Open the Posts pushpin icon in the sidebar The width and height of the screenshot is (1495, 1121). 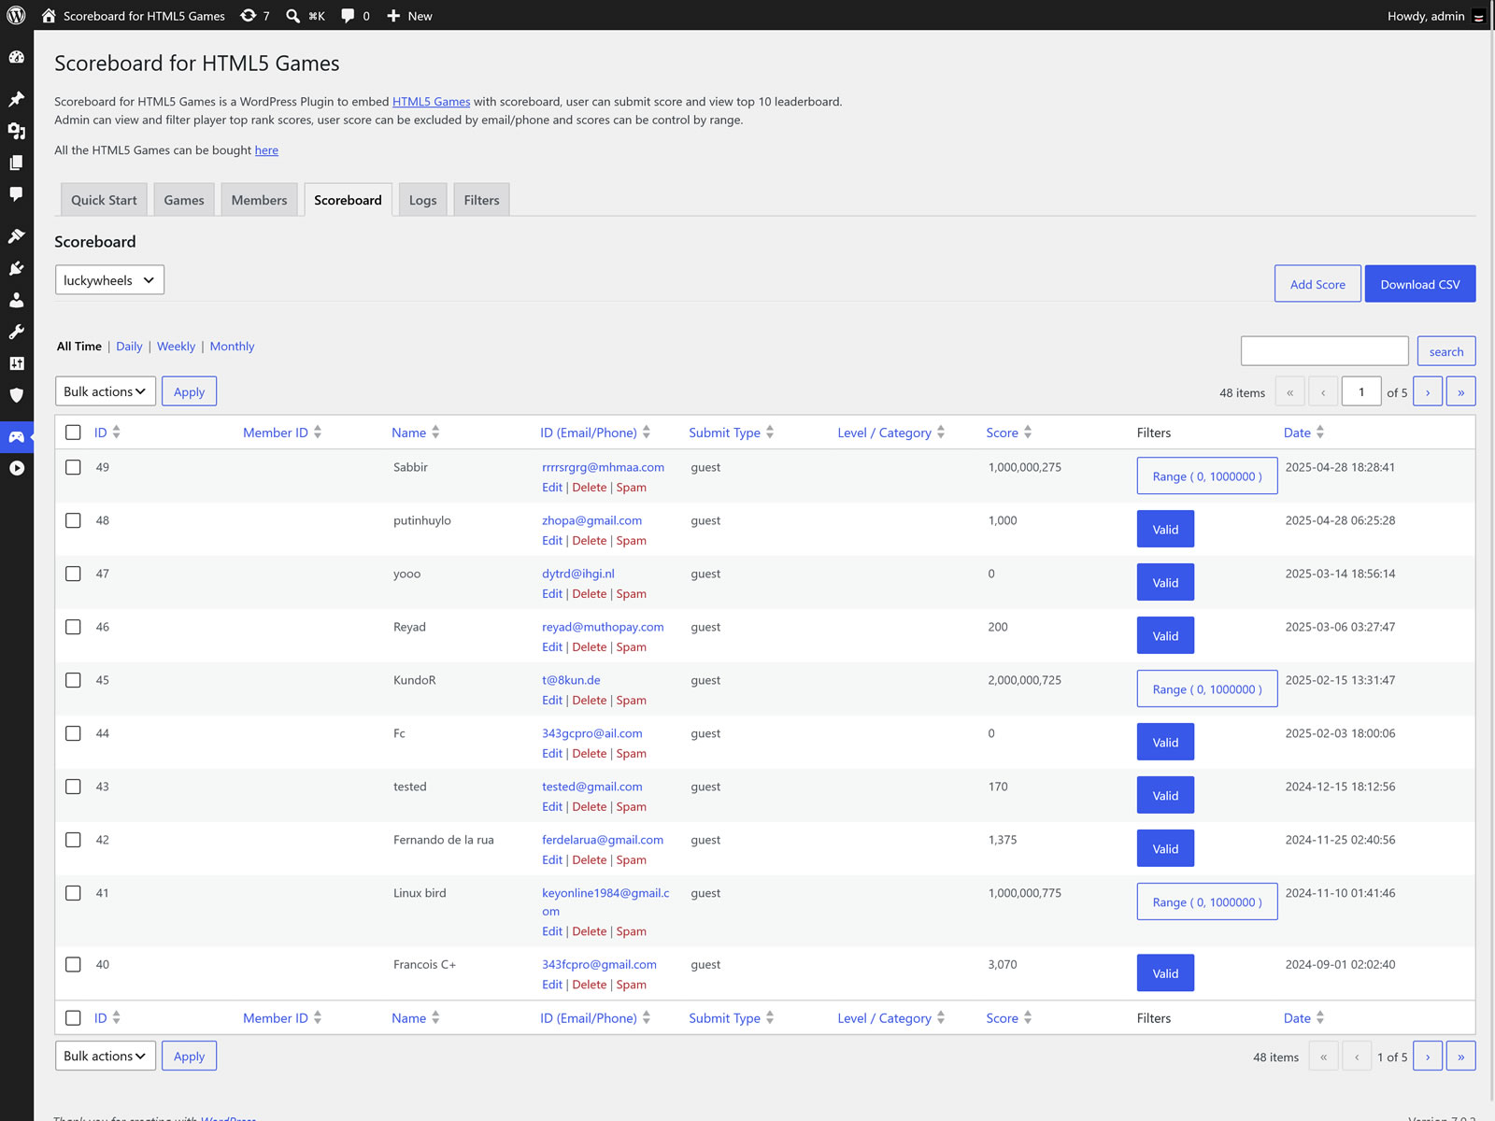point(17,99)
